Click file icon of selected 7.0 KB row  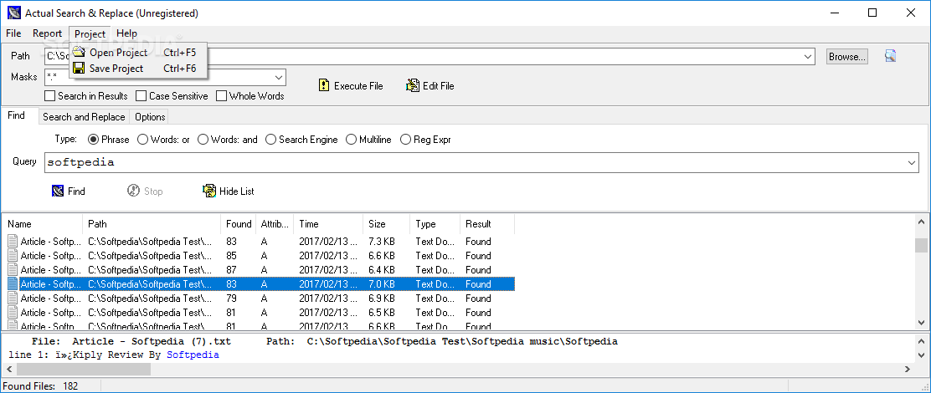13,284
